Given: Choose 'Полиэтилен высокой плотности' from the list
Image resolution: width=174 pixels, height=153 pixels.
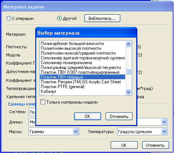Looking at the screenshot, I should [x=83, y=48].
